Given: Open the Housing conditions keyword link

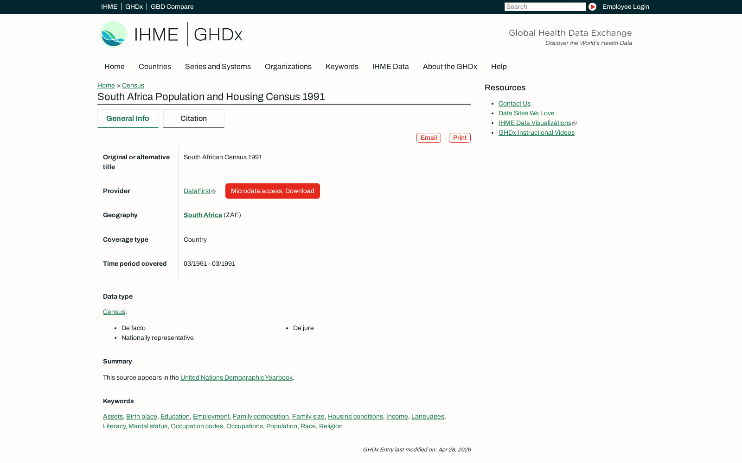Looking at the screenshot, I should 355,416.
